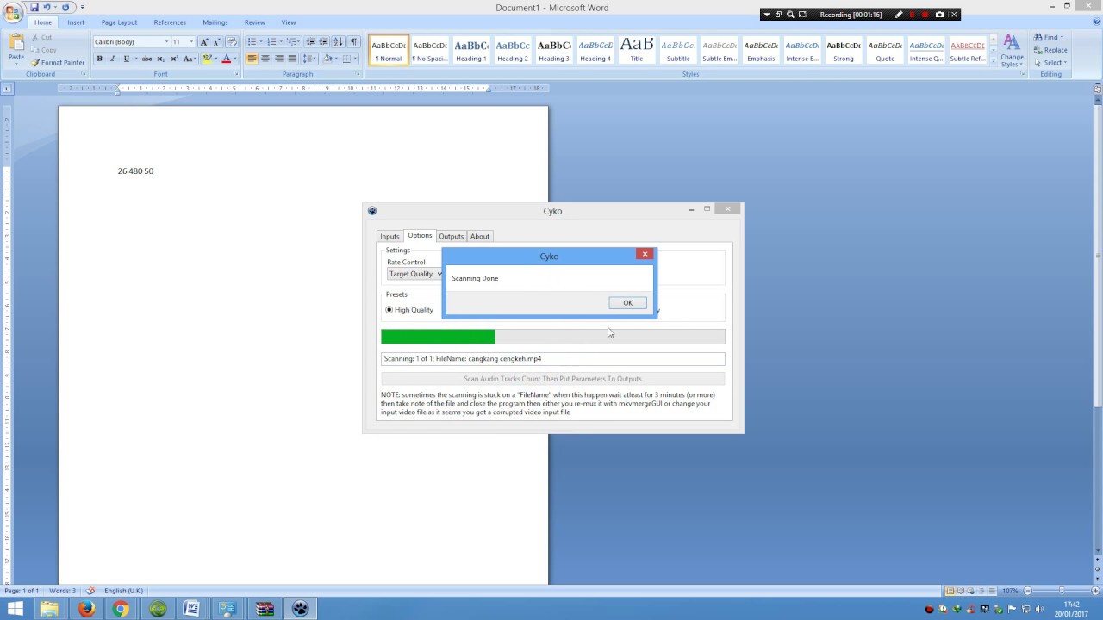Open the Line Spacing dropdown
The height and width of the screenshot is (620, 1103).
pos(309,59)
